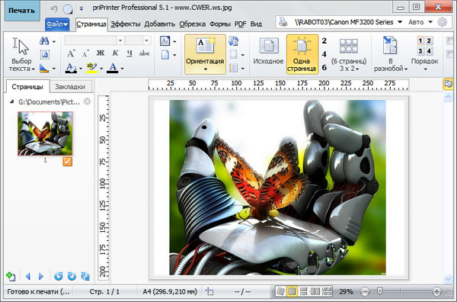Image resolution: width=457 pixels, height=302 pixels.
Task: Open printer settings via the gear icon
Action: pyautogui.click(x=442, y=22)
